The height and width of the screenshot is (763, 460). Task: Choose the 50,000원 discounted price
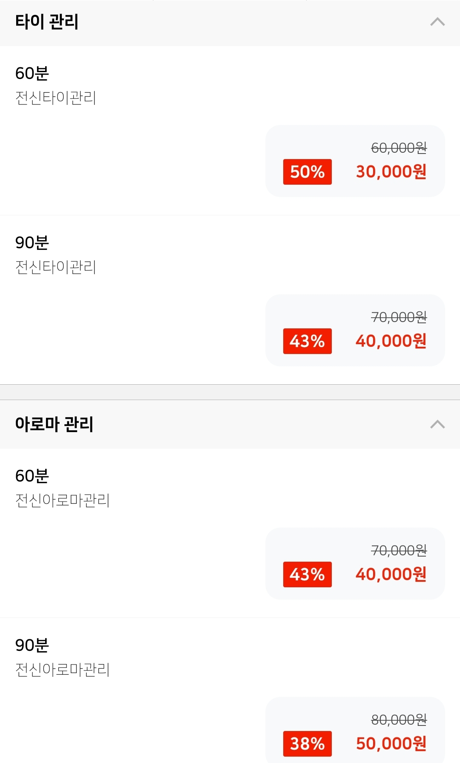pos(391,743)
